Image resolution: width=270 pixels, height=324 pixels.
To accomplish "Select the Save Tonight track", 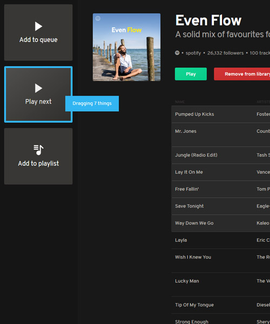I will click(221, 206).
